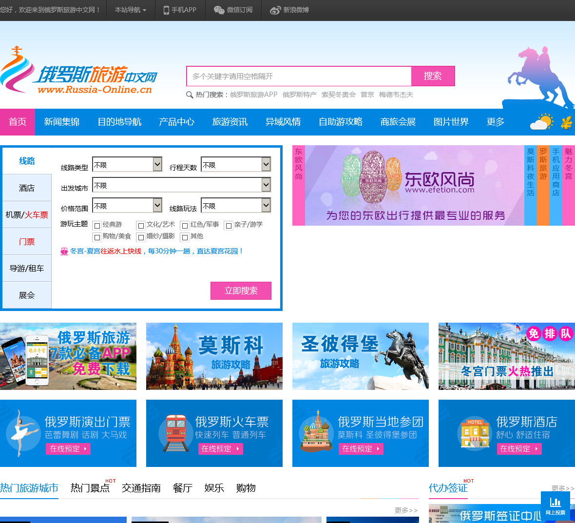Expand the 行程天数 dropdown
575x523 pixels.
tap(236, 164)
